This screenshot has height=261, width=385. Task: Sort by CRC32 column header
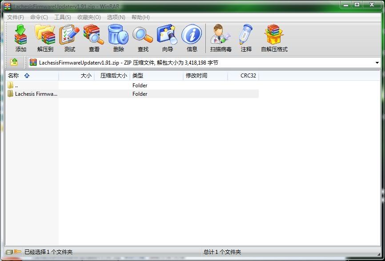pyautogui.click(x=243, y=76)
